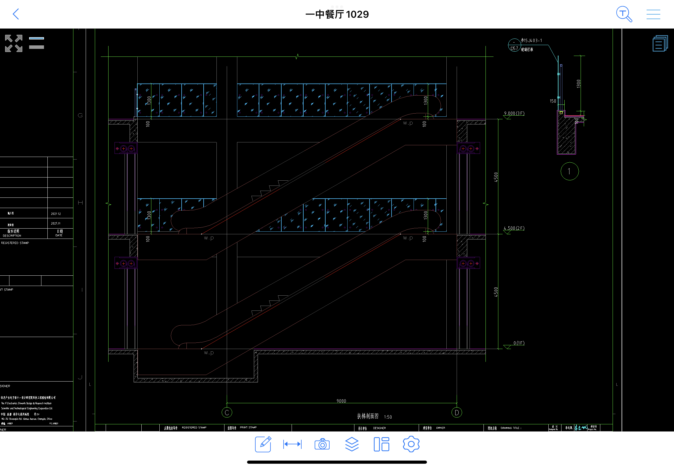
Task: Tap the w.p label below ground floor
Action: click(x=209, y=352)
